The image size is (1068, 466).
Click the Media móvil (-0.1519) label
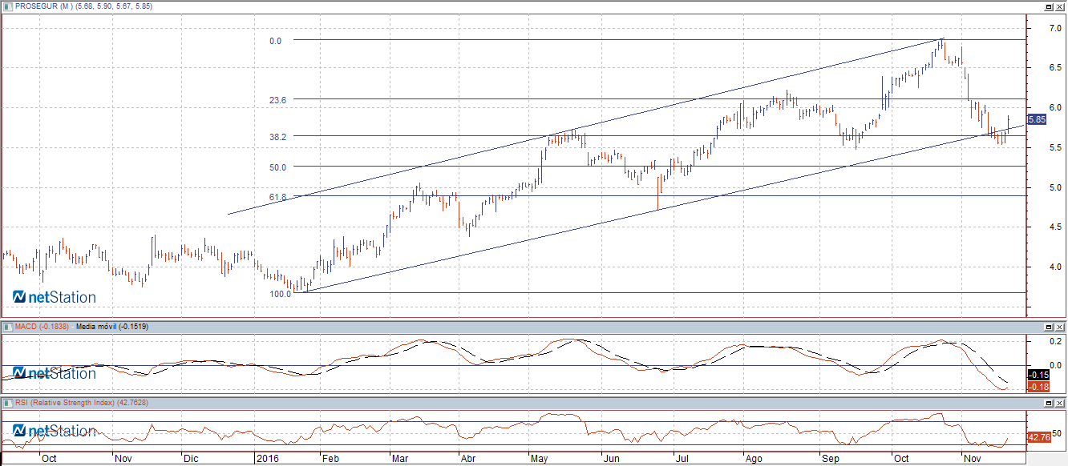111,327
